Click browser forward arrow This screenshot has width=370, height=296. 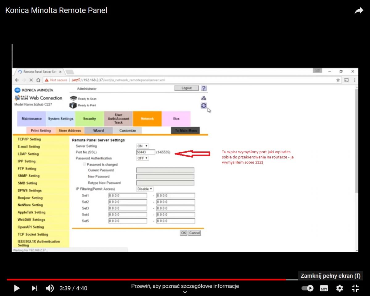tap(24, 80)
